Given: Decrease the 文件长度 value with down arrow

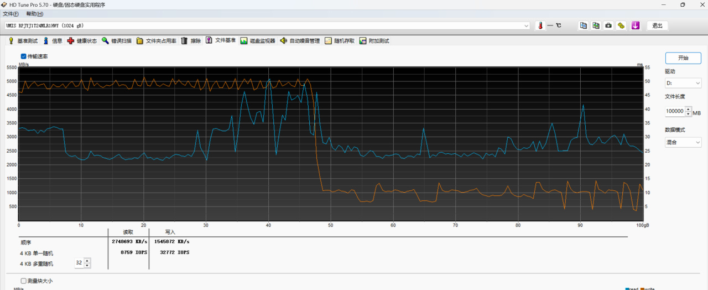Looking at the screenshot, I should pos(688,113).
